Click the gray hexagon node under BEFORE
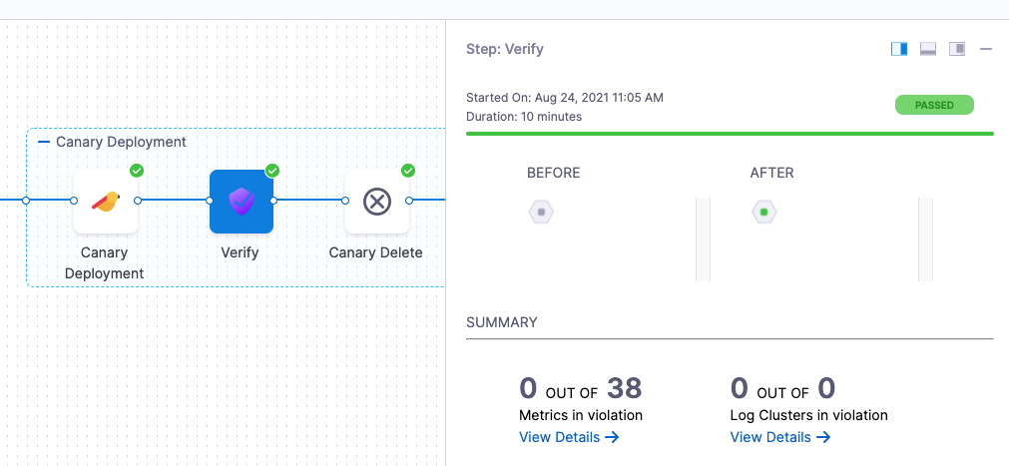This screenshot has width=1009, height=466. 541,213
